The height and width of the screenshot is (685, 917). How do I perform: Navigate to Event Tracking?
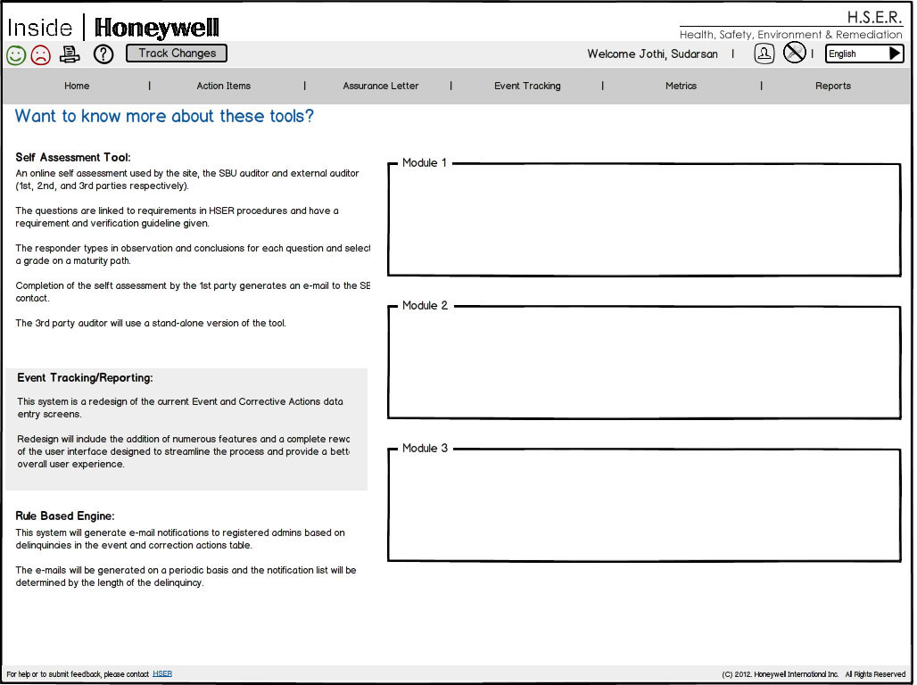tap(527, 87)
